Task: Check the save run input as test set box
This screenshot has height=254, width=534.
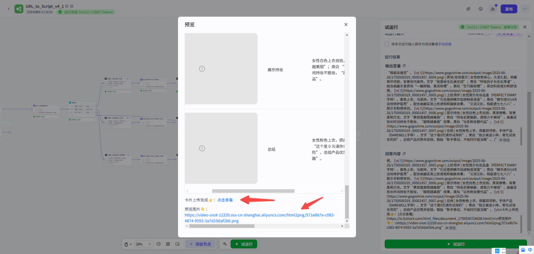Action: (387, 44)
